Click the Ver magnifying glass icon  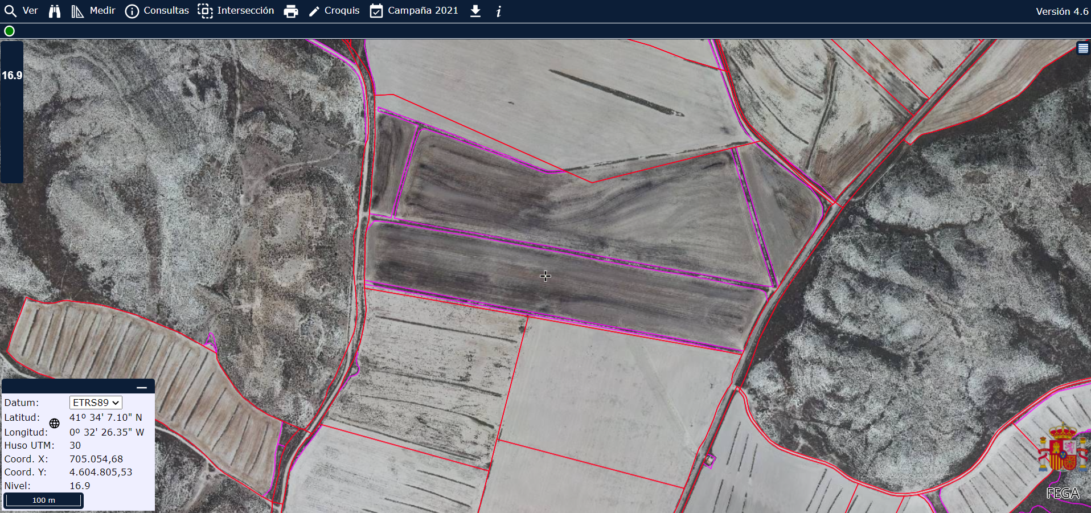pos(10,11)
